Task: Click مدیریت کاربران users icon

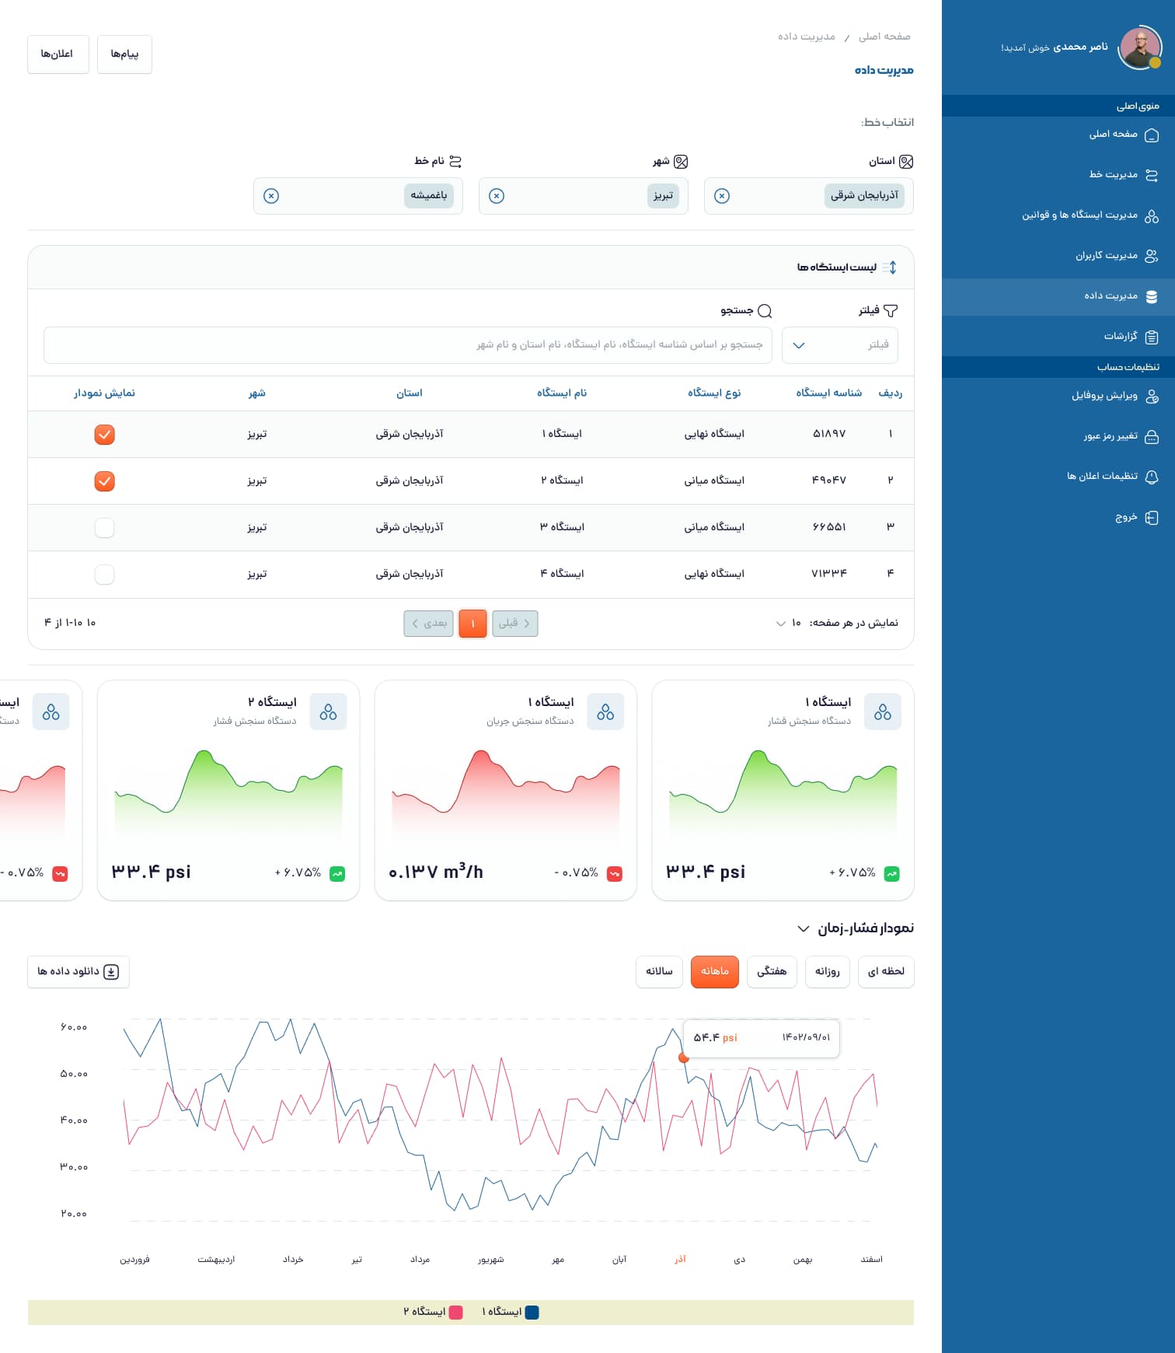Action: [x=1152, y=256]
